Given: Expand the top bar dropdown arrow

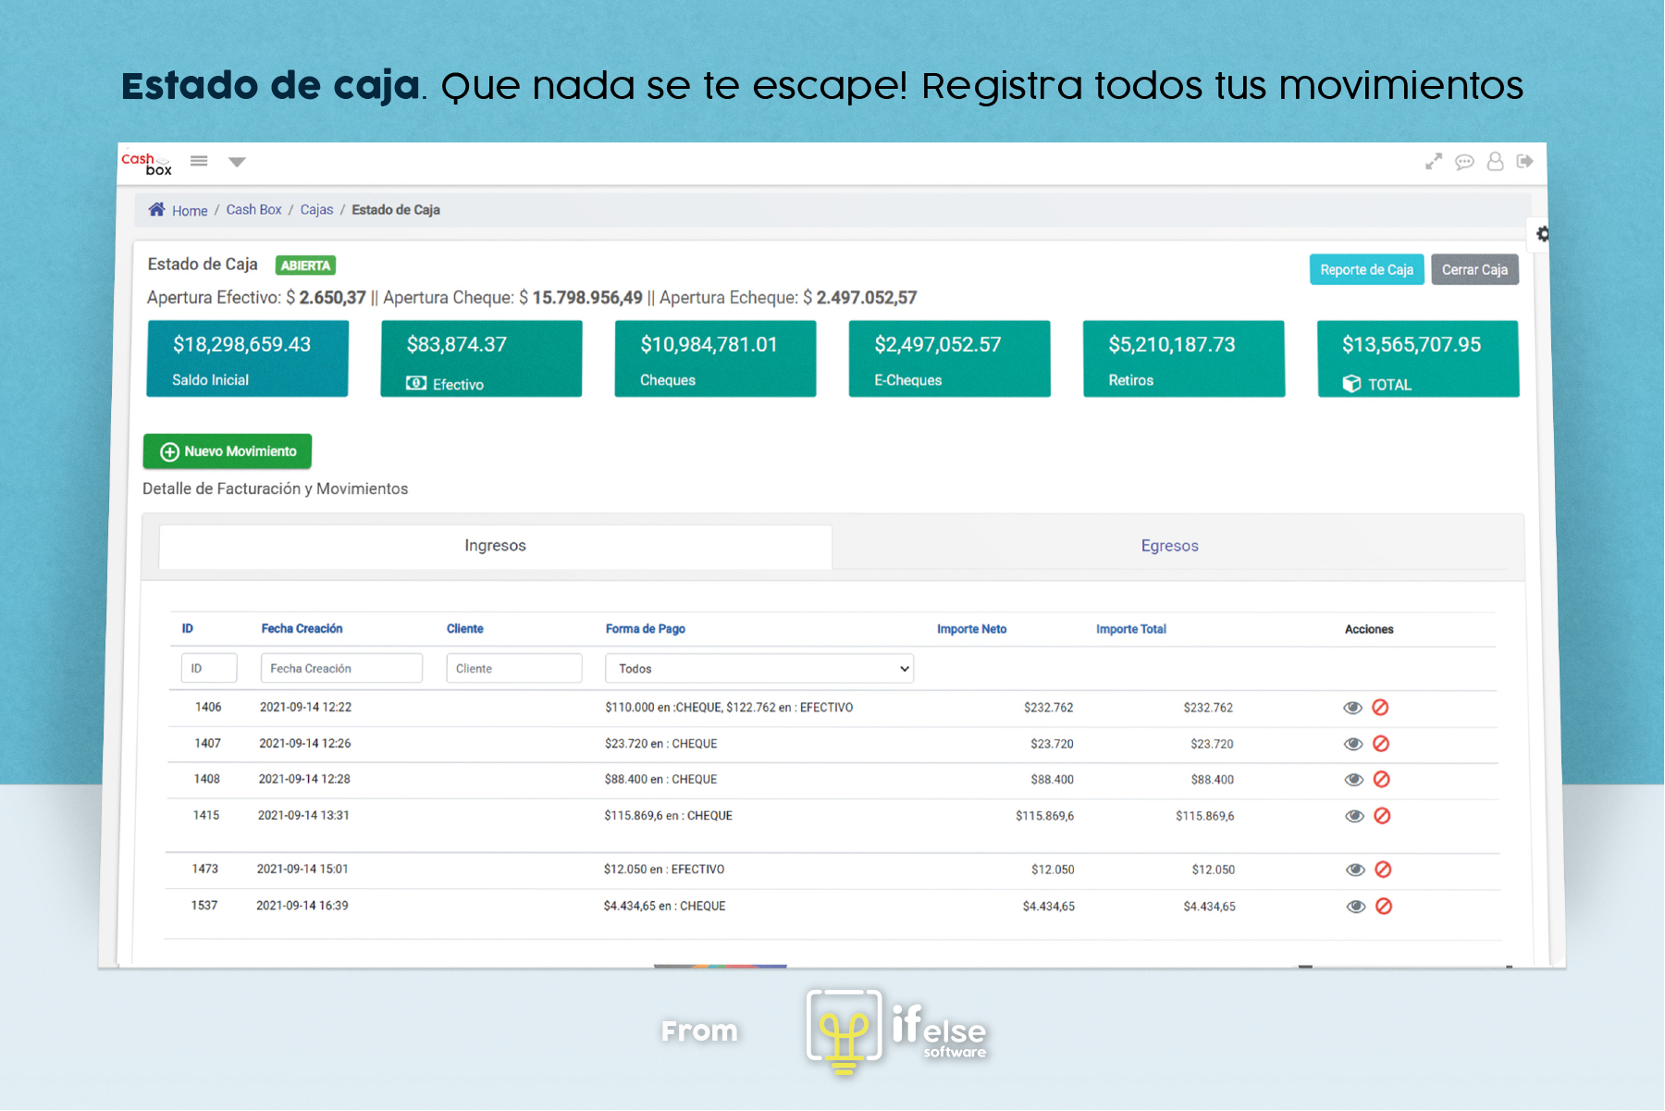Looking at the screenshot, I should [237, 162].
